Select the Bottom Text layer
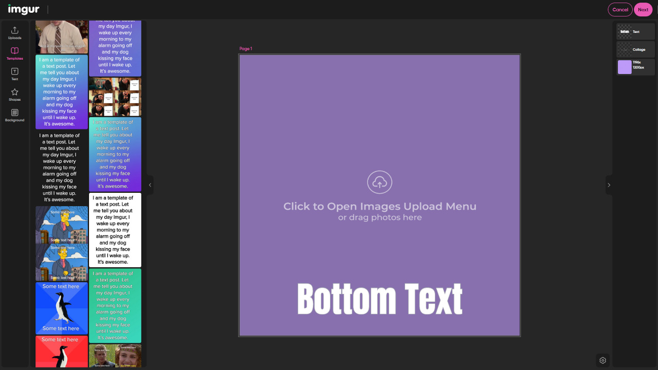The height and width of the screenshot is (370, 658). tap(635, 32)
